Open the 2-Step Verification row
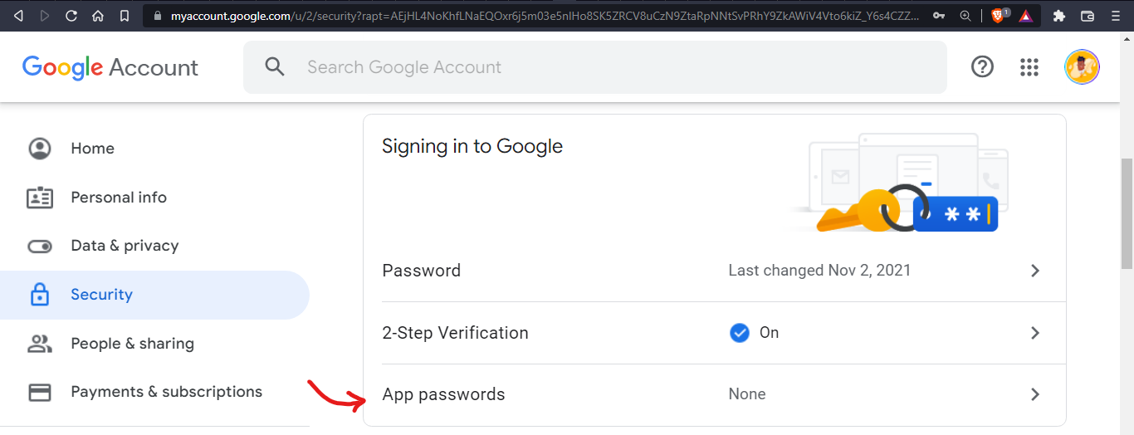Image resolution: width=1134 pixels, height=435 pixels. point(714,333)
